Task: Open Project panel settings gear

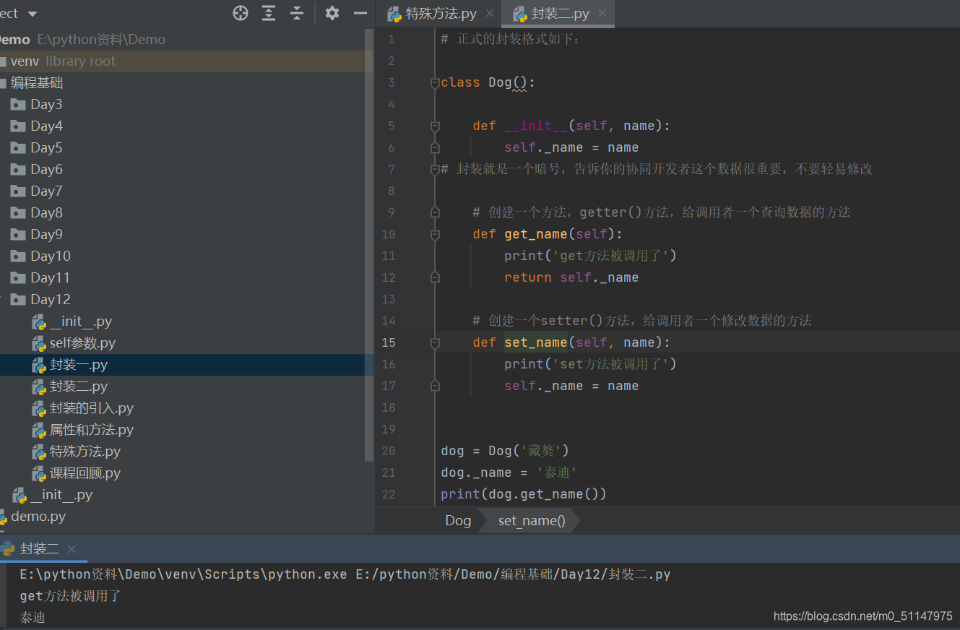Action: tap(332, 13)
